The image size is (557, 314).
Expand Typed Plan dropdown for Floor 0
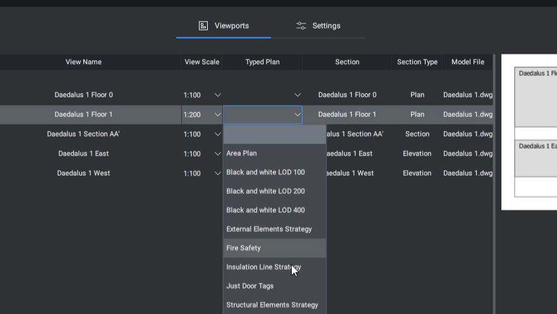(x=297, y=95)
